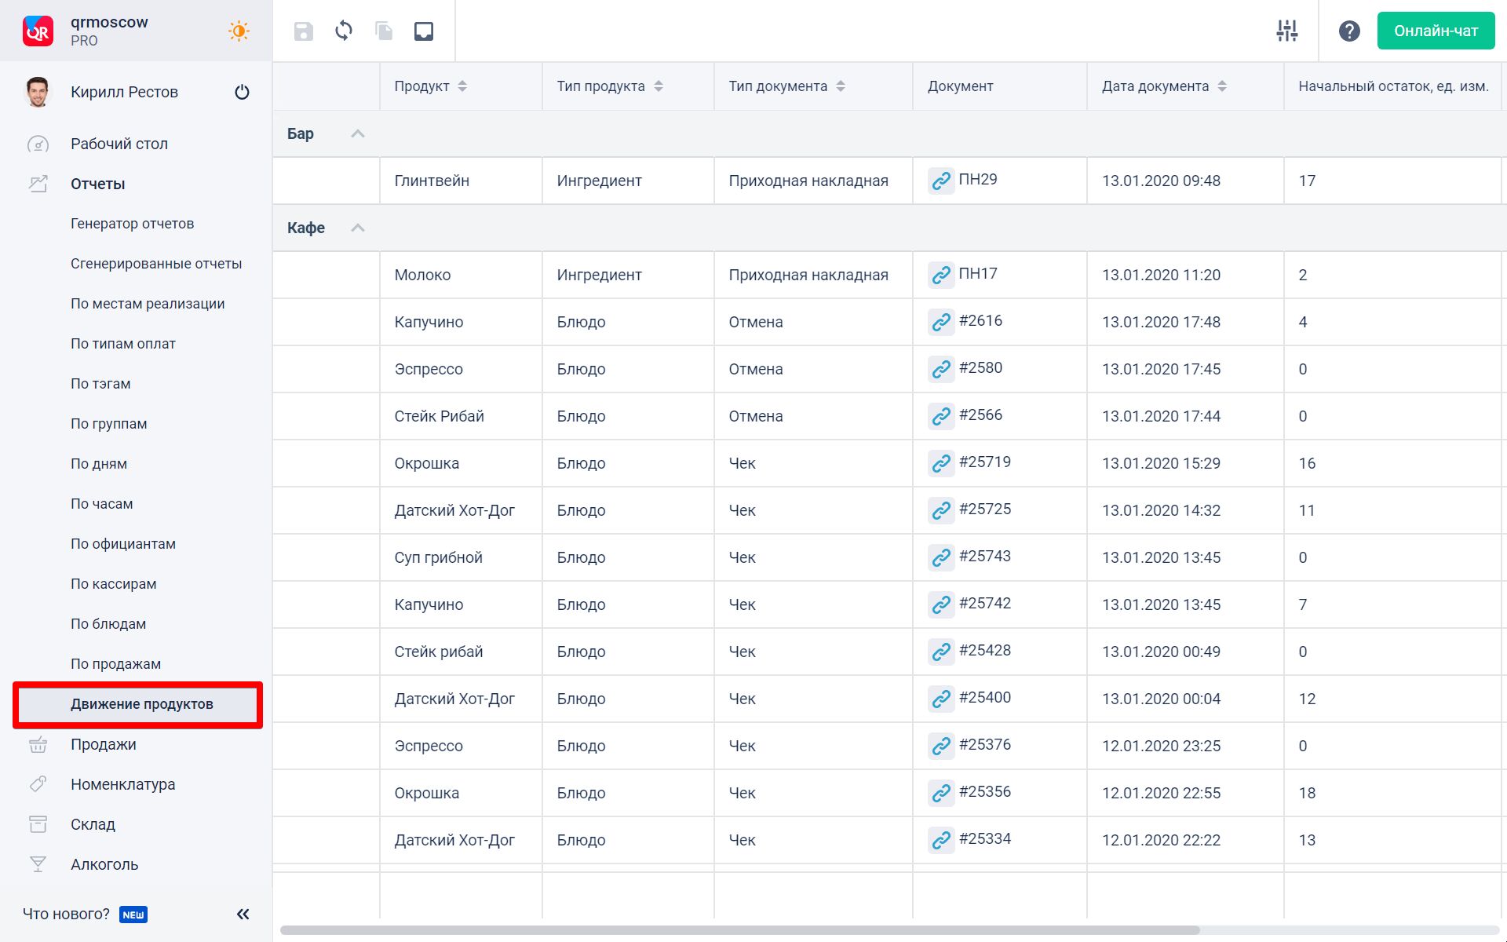Open link icon for document #2616
Viewport: 1507px width, 942px height.
pyautogui.click(x=940, y=322)
